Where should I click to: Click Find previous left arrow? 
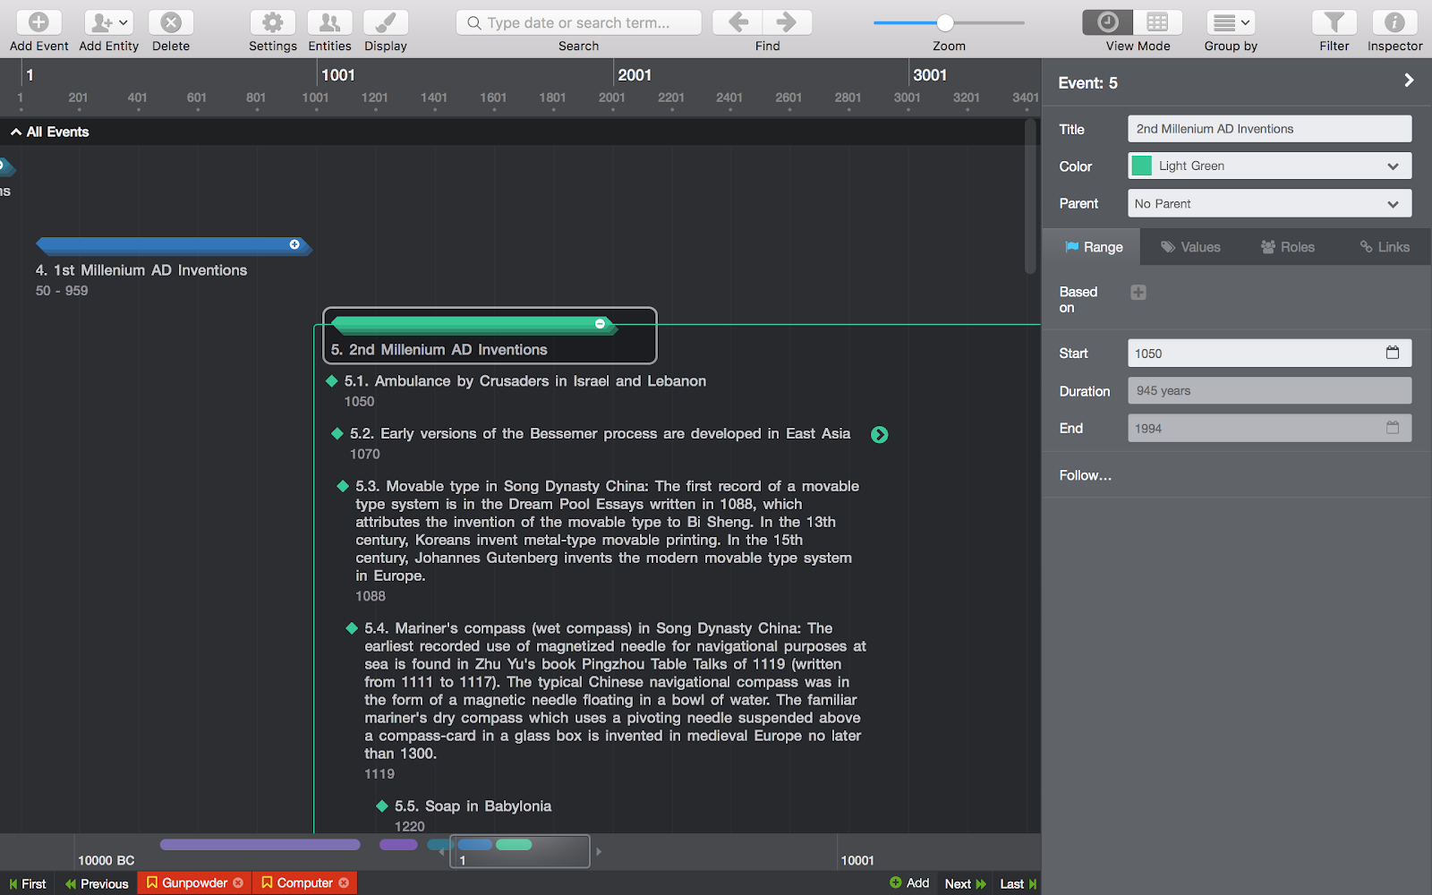[x=737, y=22]
